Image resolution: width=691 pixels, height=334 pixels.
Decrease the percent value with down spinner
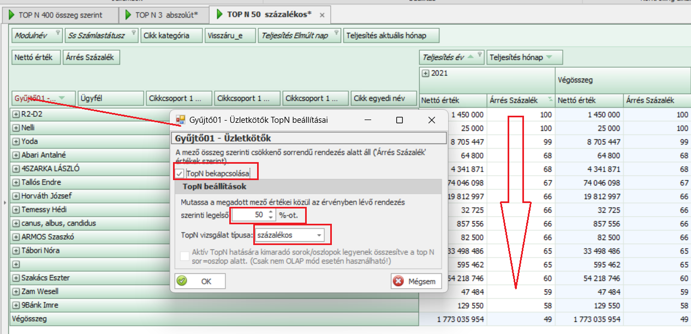(x=270, y=218)
